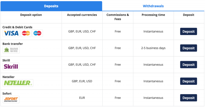Click the Credit & Debit Cards label
This screenshot has height=107, width=205.
pos(17,27)
